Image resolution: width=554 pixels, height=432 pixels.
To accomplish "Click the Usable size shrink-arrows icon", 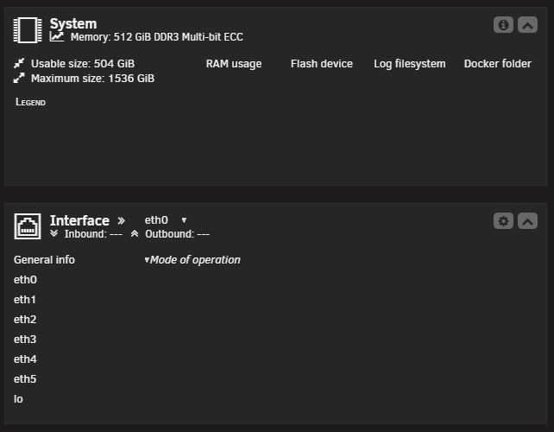I will tap(19, 63).
